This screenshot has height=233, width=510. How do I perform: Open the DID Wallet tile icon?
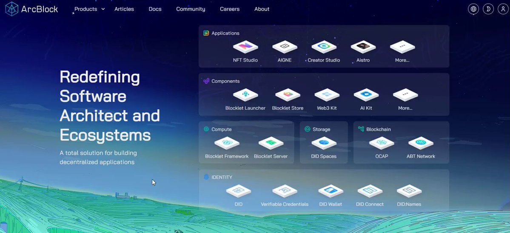[331, 191]
